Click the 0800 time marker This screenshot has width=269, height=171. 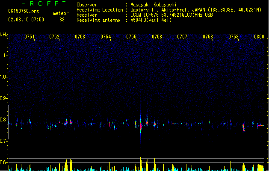point(259,37)
